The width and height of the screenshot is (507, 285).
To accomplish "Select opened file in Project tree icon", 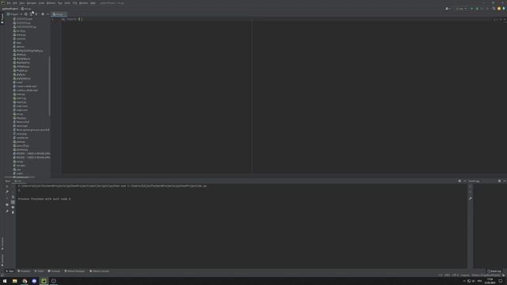I will 26,14.
